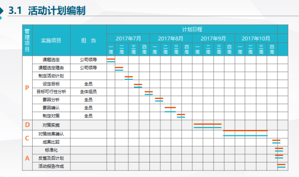
Task: Click the 2017年8月 month header
Action: [171, 38]
